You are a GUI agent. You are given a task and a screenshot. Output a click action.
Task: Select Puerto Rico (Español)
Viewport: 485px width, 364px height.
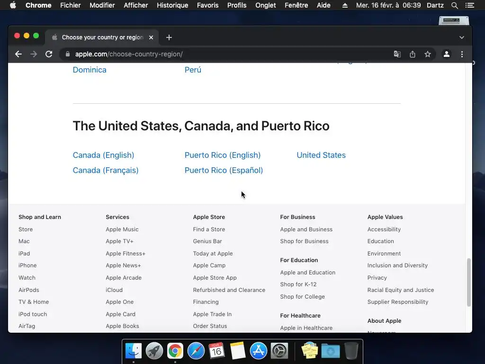coord(224,170)
